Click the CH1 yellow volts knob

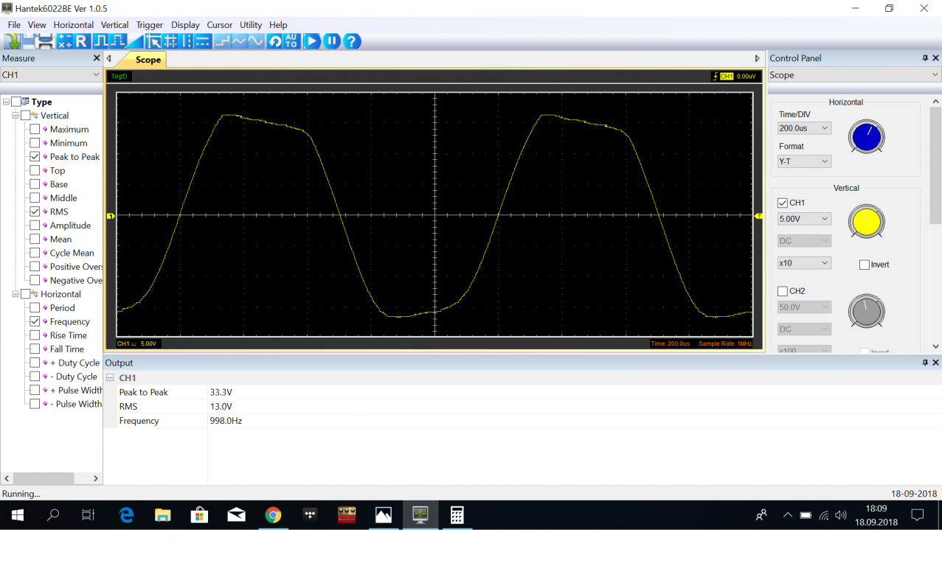coord(866,222)
